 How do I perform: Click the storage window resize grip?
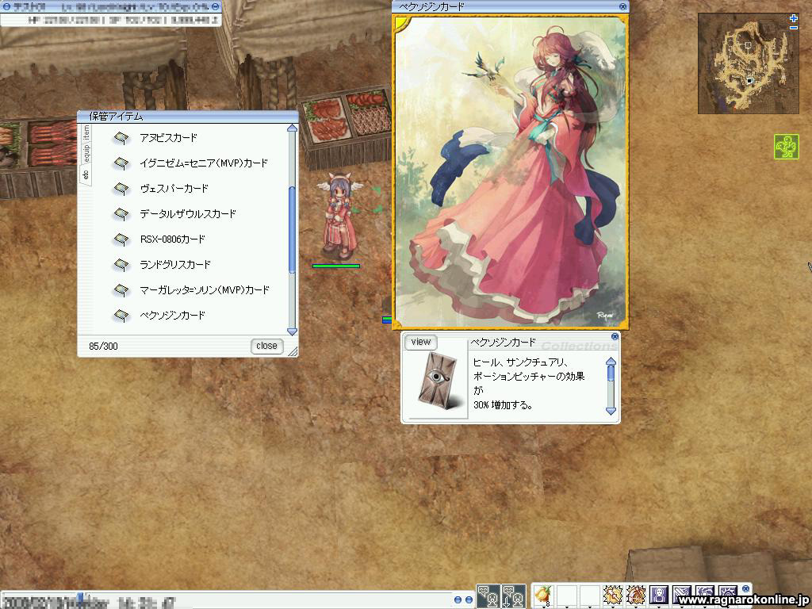[x=293, y=351]
